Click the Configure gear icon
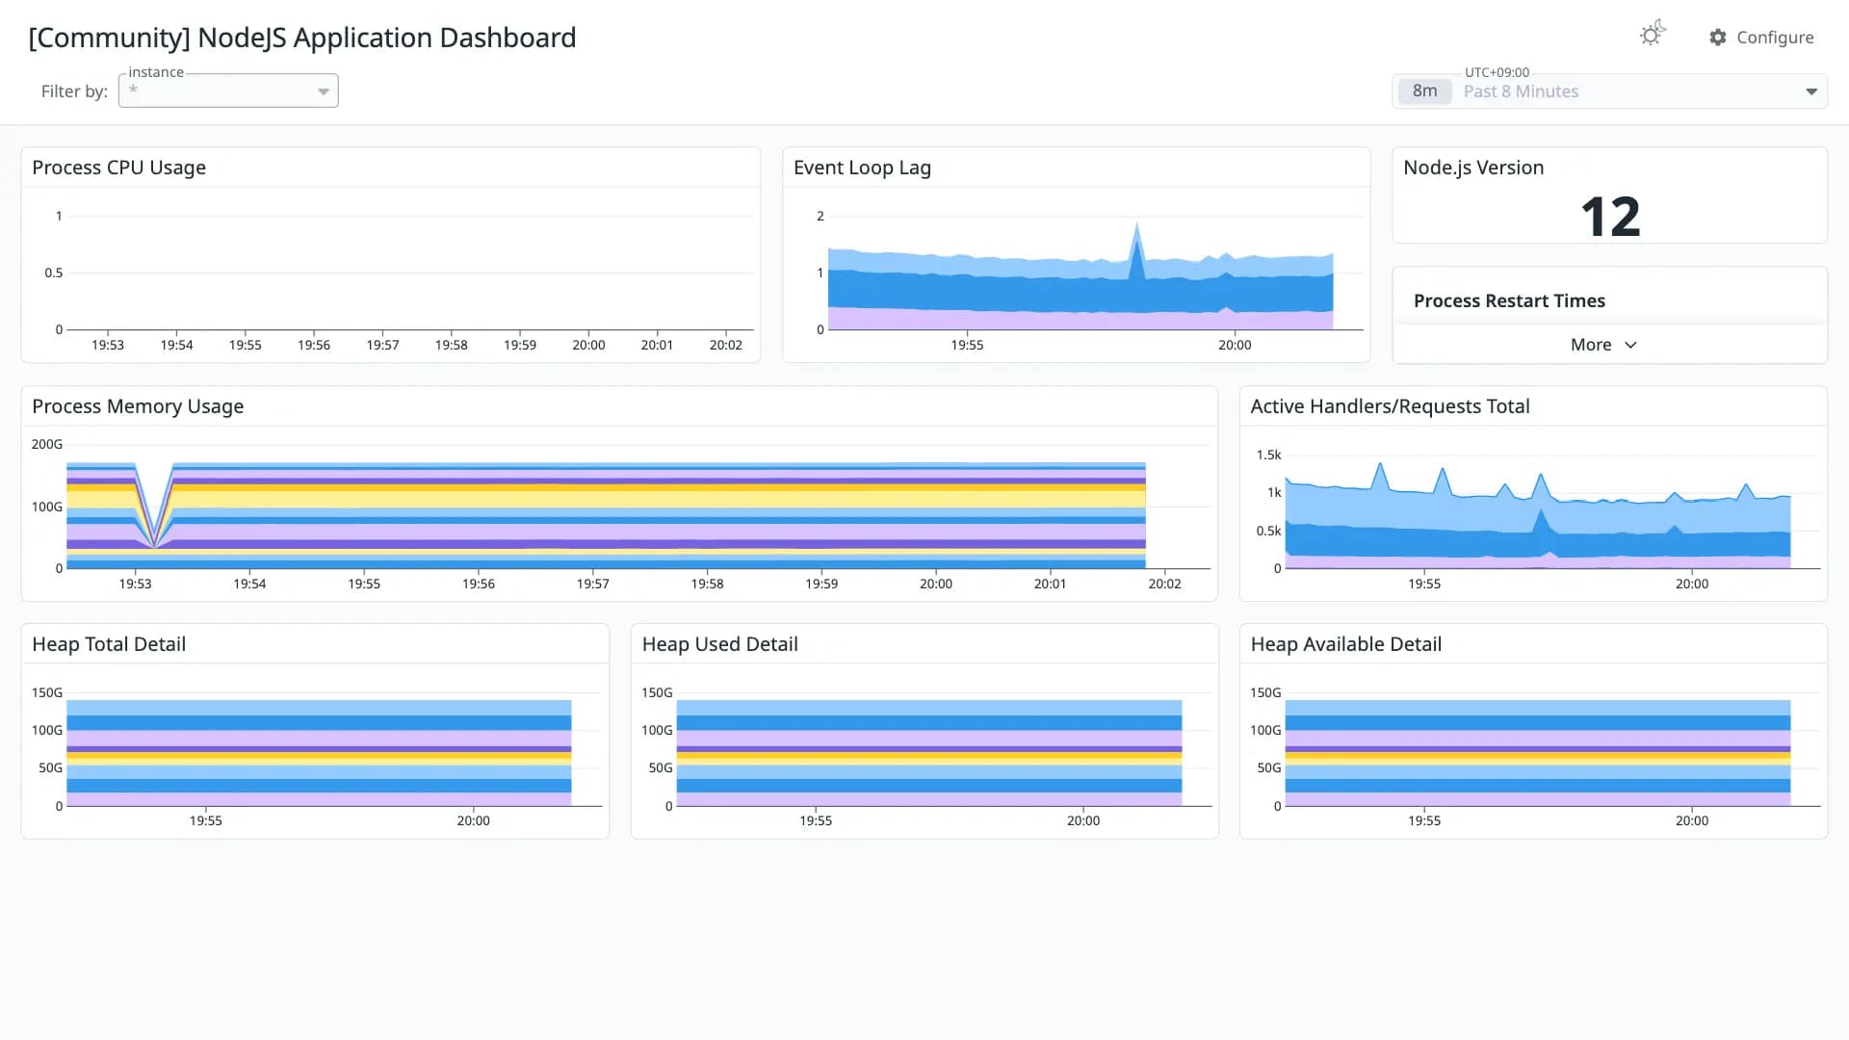 (x=1718, y=37)
